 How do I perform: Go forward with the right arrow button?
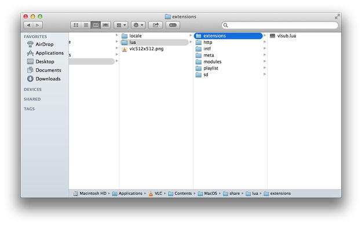coord(38,25)
